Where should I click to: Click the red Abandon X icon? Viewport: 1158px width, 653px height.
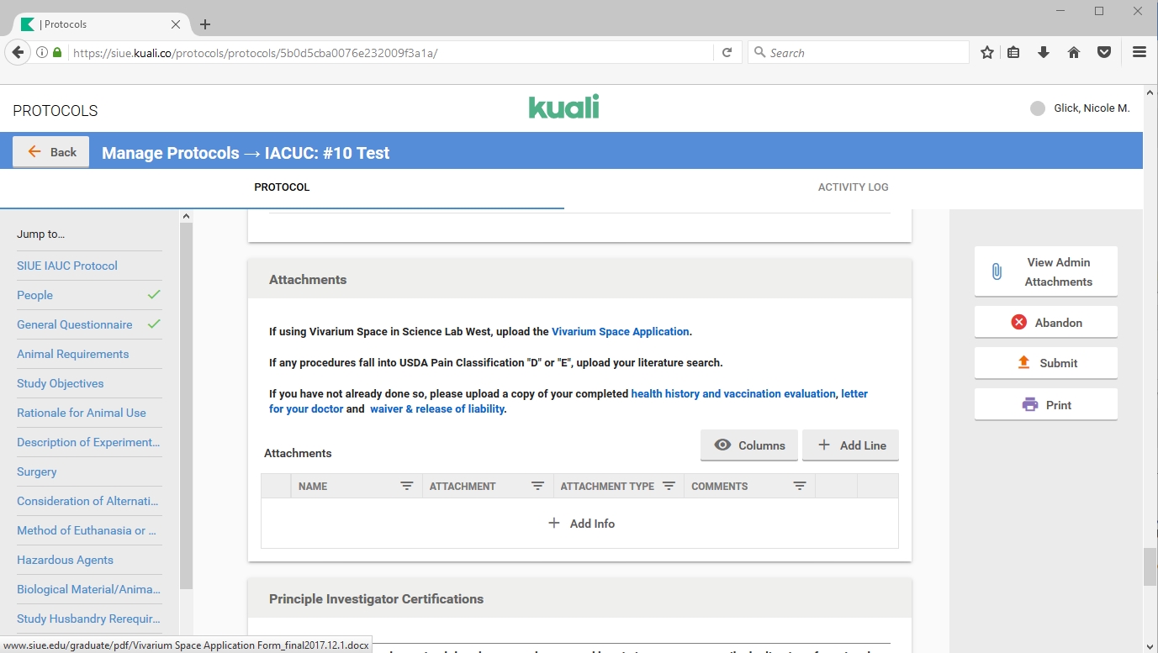point(1018,322)
